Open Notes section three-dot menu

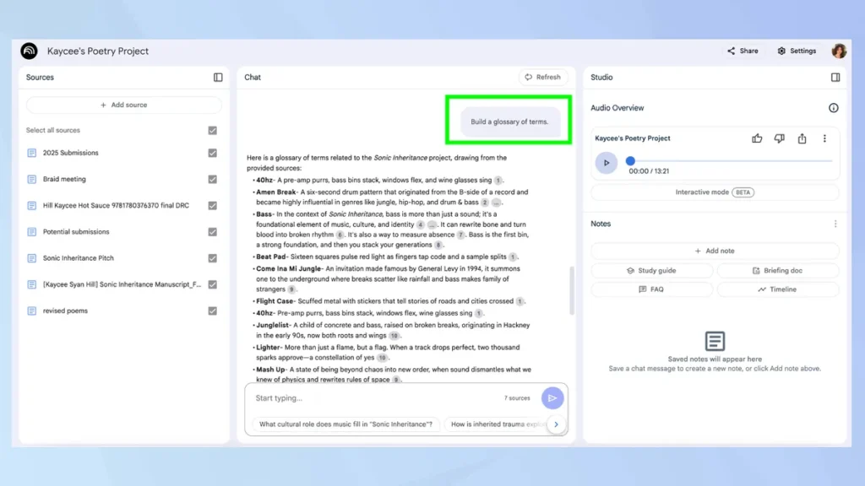835,224
